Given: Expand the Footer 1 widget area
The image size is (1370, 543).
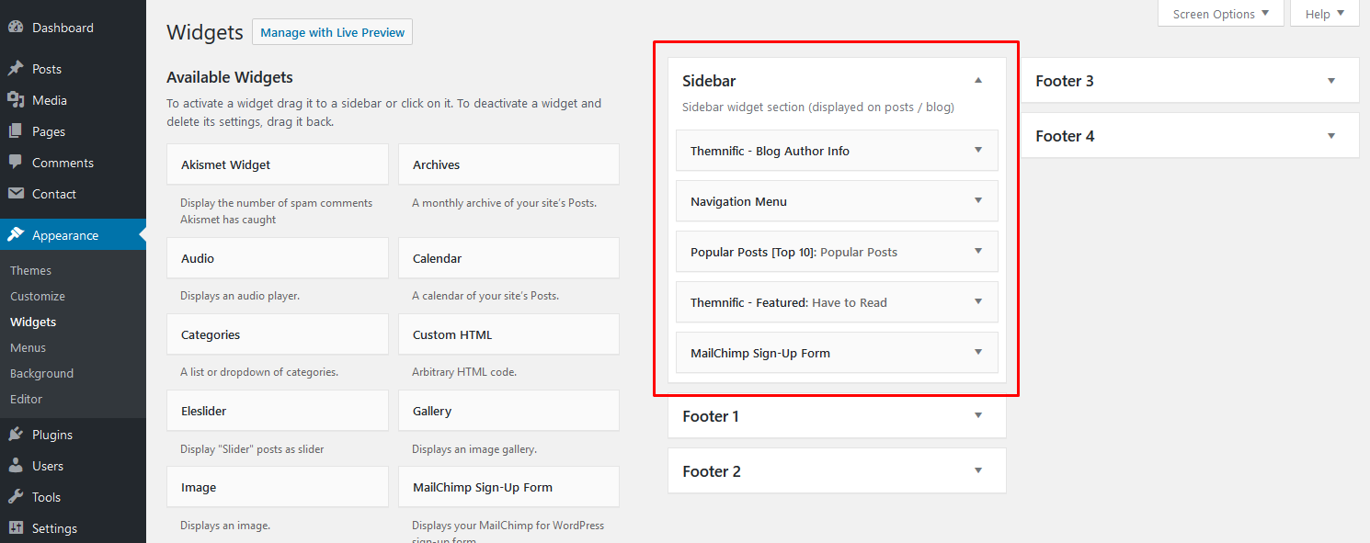Looking at the screenshot, I should tap(978, 416).
